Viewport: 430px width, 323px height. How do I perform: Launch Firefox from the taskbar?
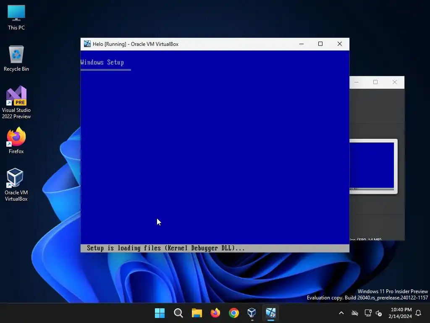tap(215, 313)
